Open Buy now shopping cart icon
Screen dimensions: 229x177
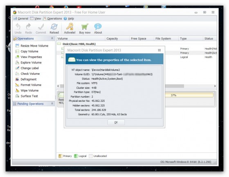point(85,27)
